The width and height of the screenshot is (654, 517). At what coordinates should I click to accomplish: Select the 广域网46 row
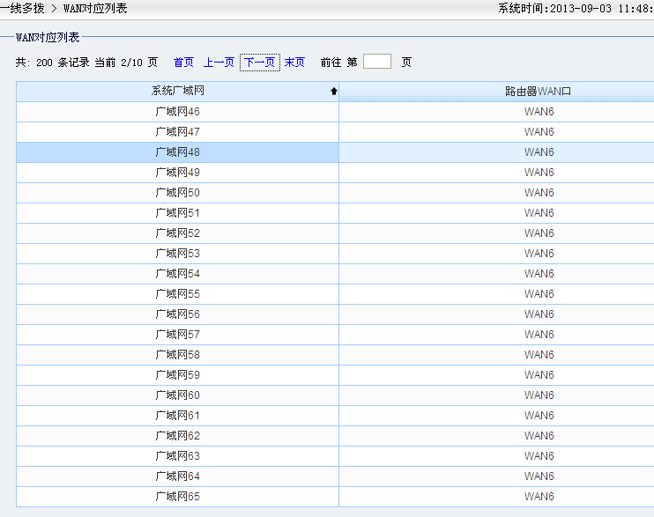[x=177, y=112]
